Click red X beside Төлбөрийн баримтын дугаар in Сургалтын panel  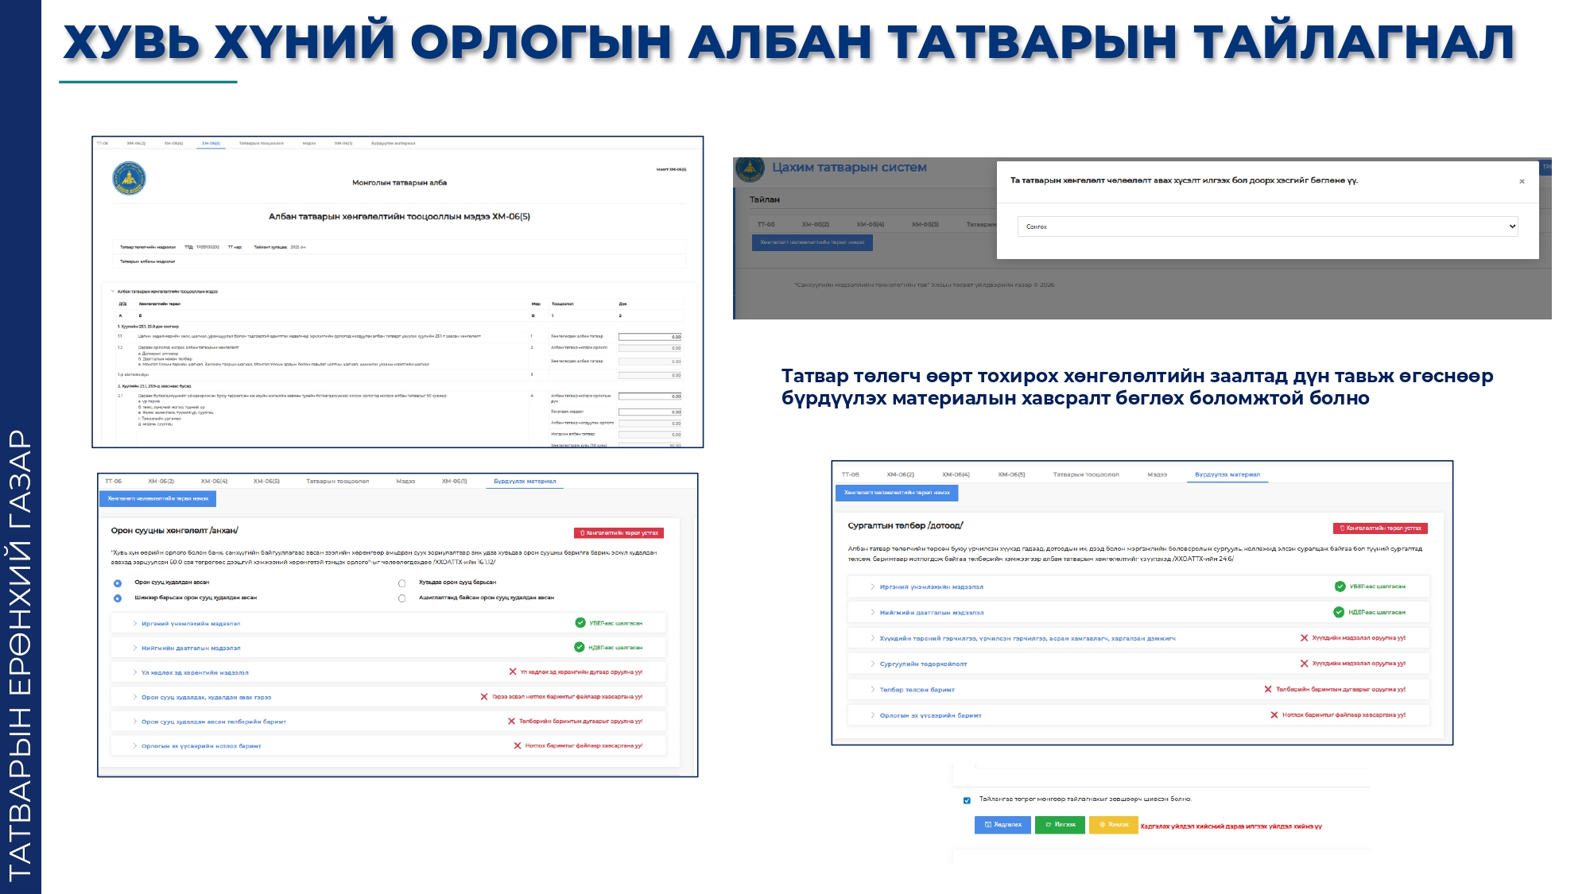[1268, 689]
